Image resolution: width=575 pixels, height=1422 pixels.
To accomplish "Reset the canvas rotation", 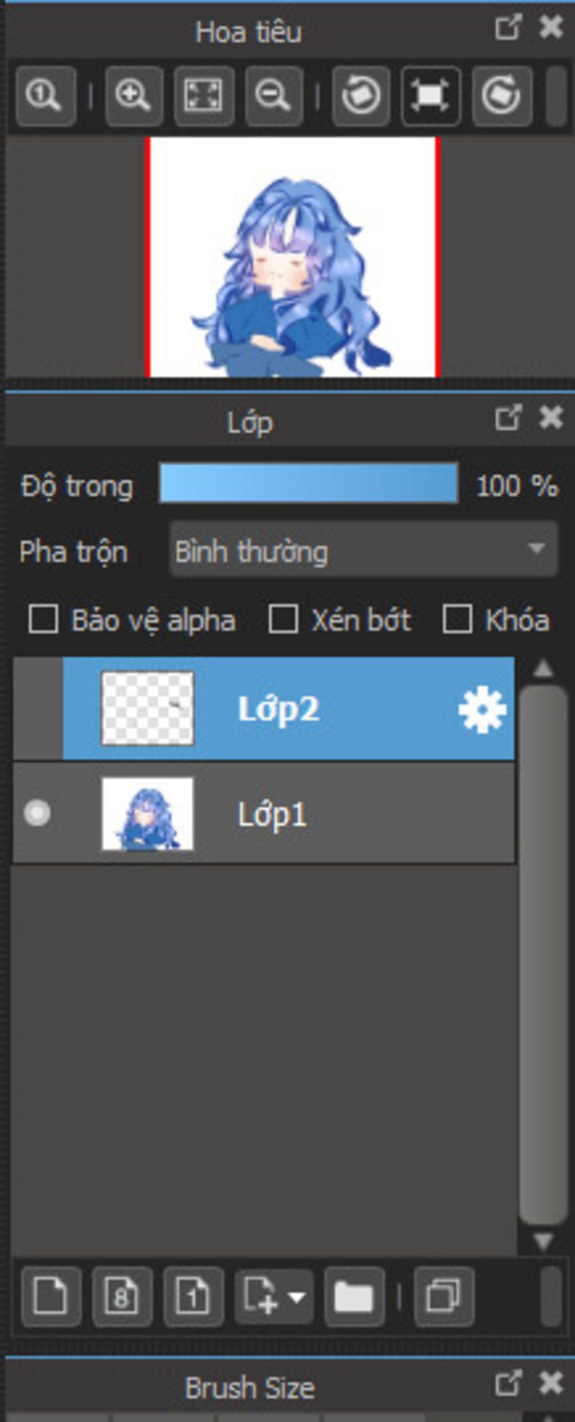I will (431, 95).
